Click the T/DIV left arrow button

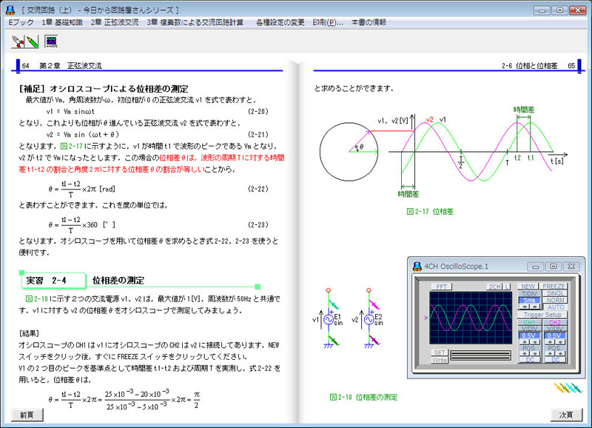[525, 307]
